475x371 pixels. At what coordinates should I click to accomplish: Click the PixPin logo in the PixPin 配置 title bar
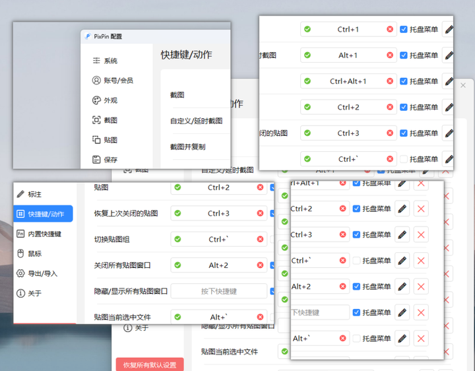pos(88,36)
